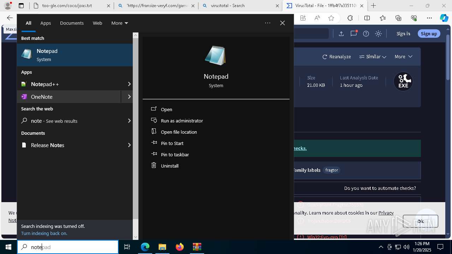Image resolution: width=452 pixels, height=254 pixels.
Task: Open Firefox from taskbar
Action: [x=180, y=247]
